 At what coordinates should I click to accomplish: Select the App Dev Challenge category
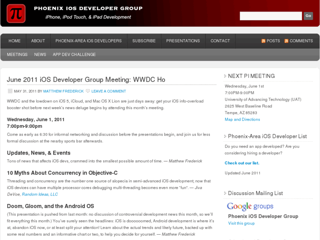point(74,55)
